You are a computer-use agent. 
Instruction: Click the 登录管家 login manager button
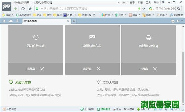click(176, 15)
